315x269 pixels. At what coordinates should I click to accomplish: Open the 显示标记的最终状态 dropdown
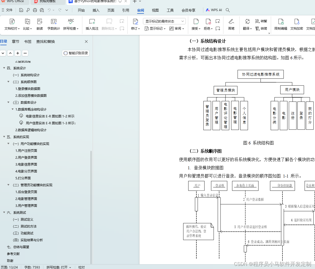(164, 21)
